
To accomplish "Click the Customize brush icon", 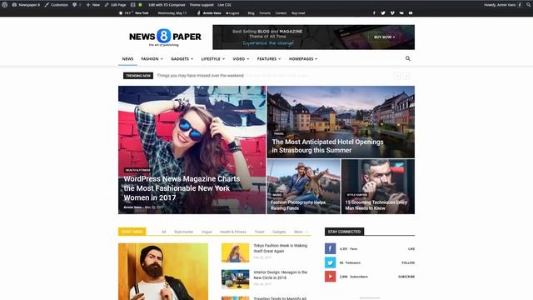I will tap(47, 5).
